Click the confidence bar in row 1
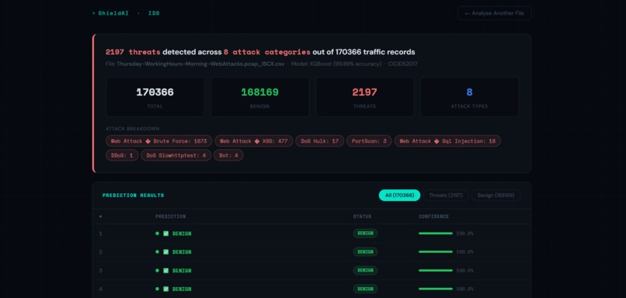 pyautogui.click(x=436, y=234)
